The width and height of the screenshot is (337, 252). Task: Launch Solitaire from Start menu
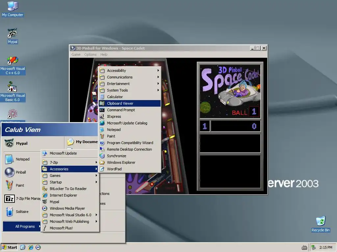pyautogui.click(x=22, y=212)
